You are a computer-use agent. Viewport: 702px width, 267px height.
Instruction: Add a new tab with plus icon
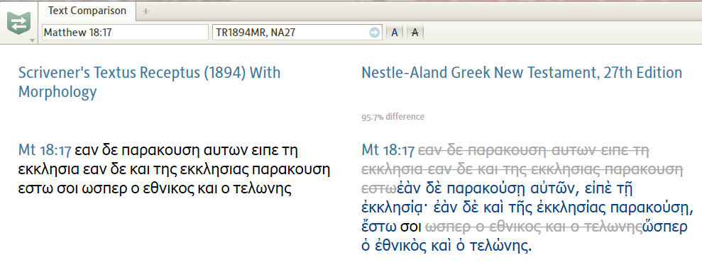(x=146, y=11)
